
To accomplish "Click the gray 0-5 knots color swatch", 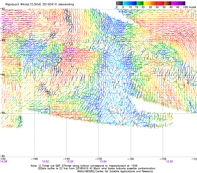I will pyautogui.click(x=119, y=3).
